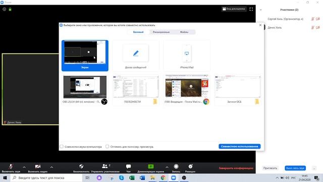This screenshot has height=182, width=323.
Task: Switch to the Basic tab (Базовый)
Action: [138, 32]
